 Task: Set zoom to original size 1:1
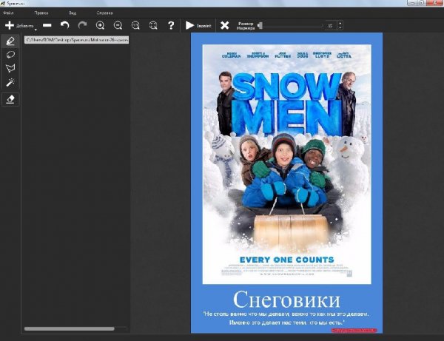pos(135,25)
